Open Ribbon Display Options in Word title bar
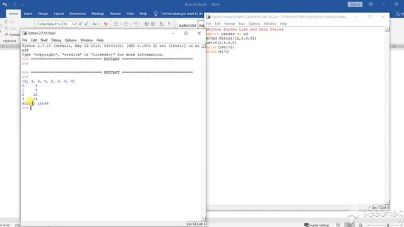 pos(371,4)
